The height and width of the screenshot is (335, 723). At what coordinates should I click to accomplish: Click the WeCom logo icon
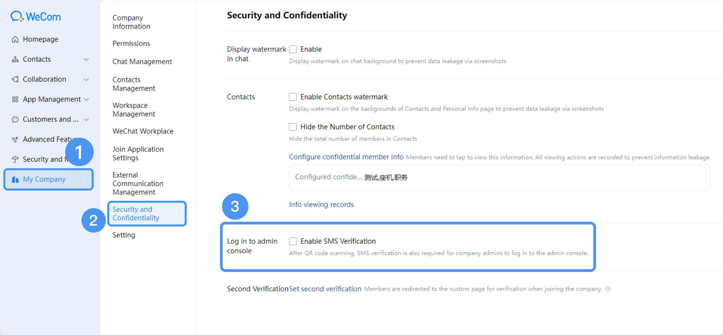click(17, 17)
